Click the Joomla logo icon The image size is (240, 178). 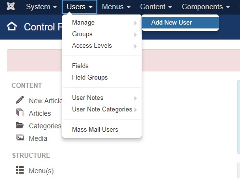point(11,7)
